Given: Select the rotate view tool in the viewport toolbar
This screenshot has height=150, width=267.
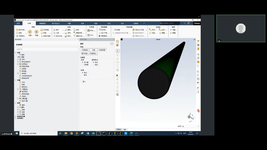Looking at the screenshot, I should click(x=117, y=55).
